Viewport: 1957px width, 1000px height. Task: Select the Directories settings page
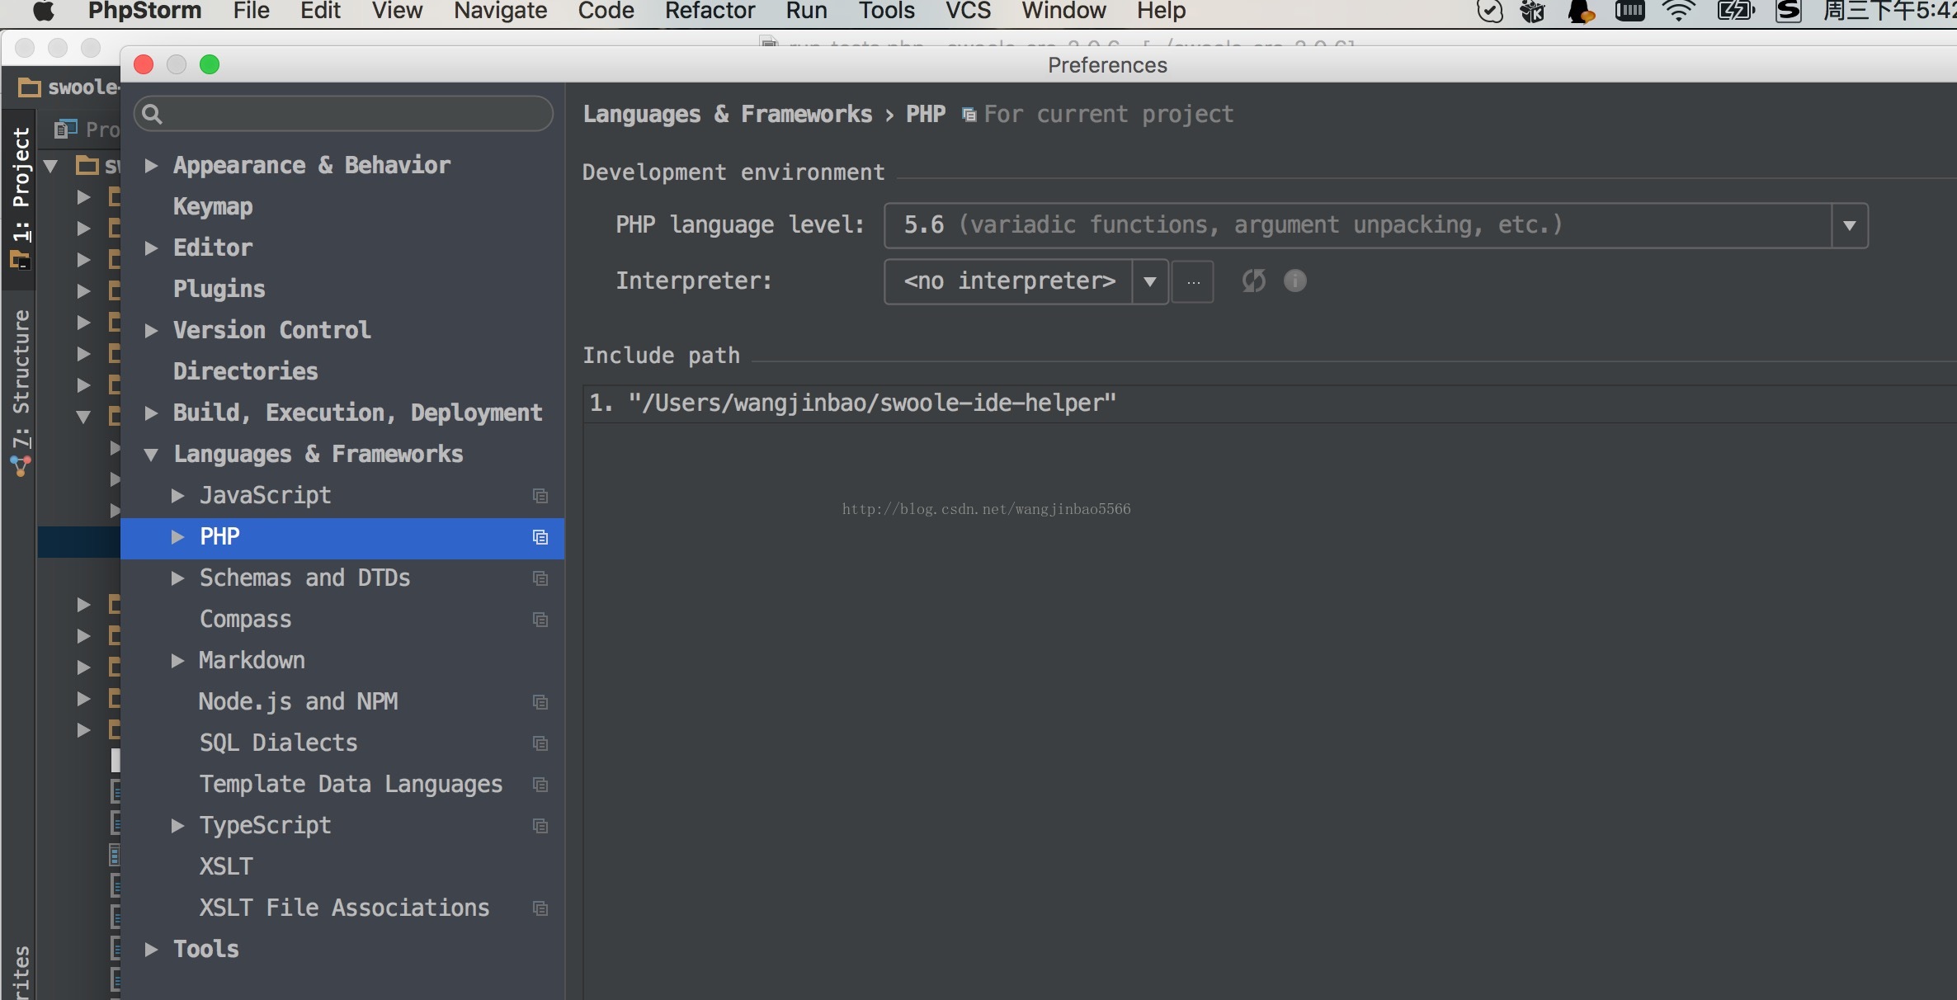click(x=246, y=372)
